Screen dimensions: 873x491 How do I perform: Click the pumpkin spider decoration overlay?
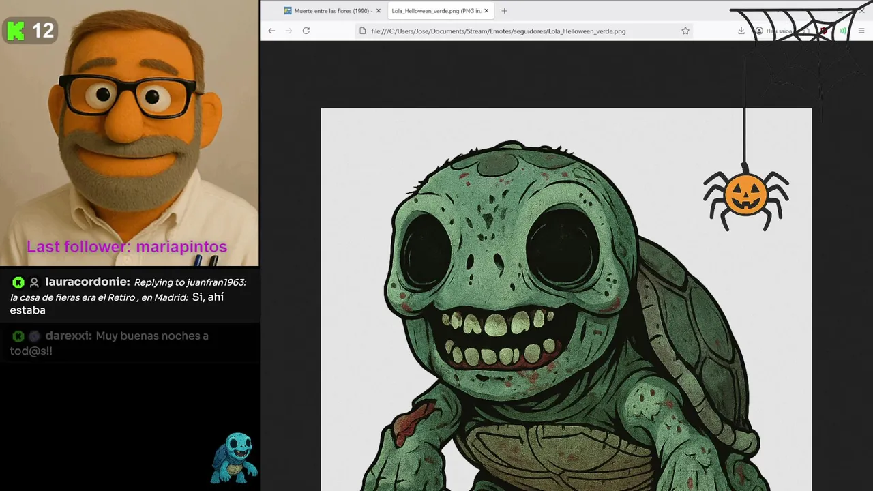[746, 196]
